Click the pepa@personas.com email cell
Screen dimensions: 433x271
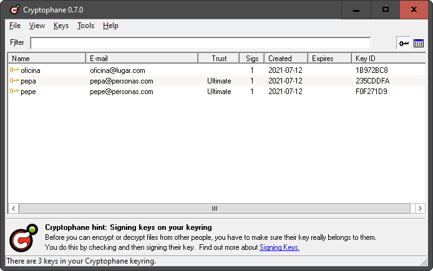[x=122, y=81]
